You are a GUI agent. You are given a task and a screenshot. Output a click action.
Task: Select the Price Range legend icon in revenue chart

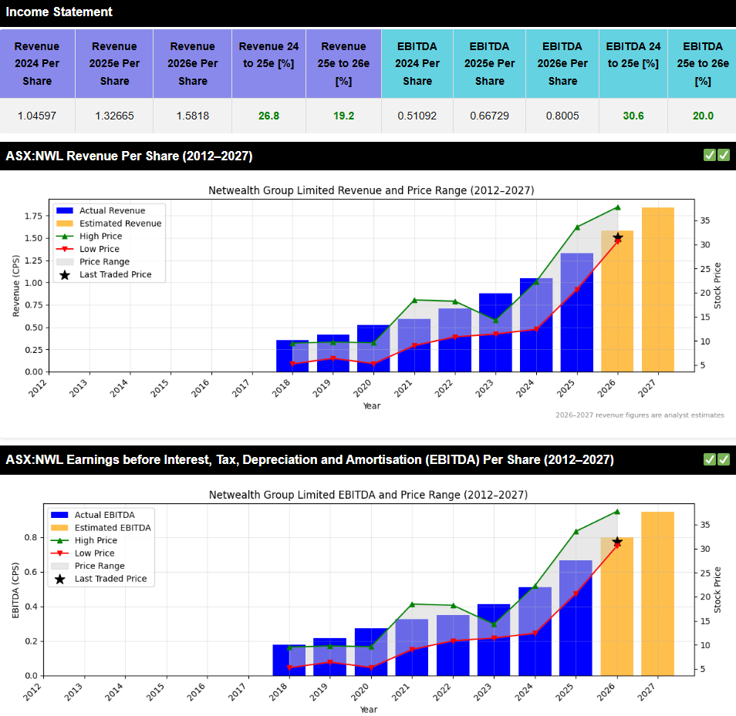click(65, 261)
